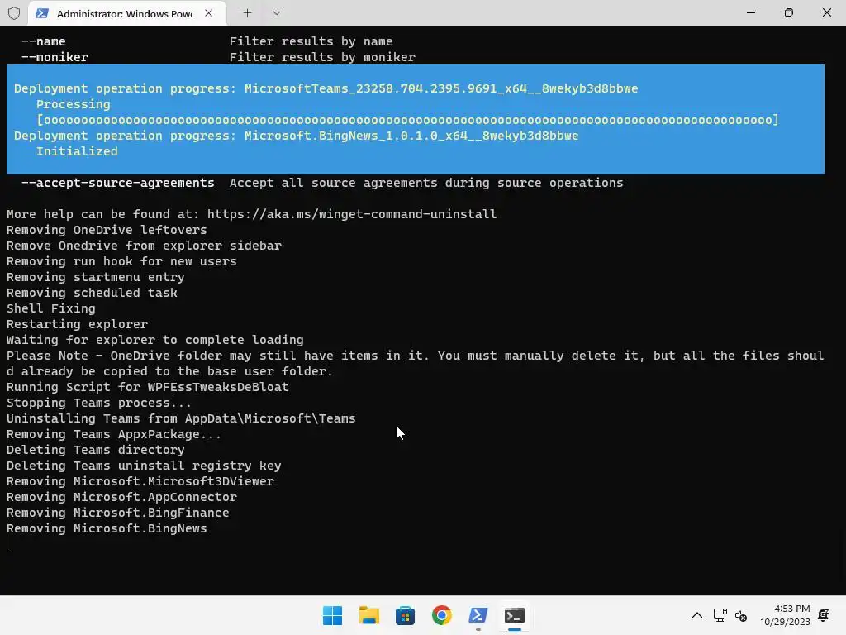846x635 pixels.
Task: Click the text 'Shell Fixing'
Action: [50, 309]
